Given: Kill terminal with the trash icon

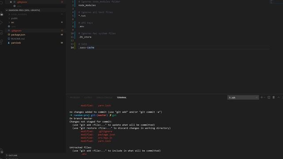Looking at the screenshot, I should pos(274,97).
